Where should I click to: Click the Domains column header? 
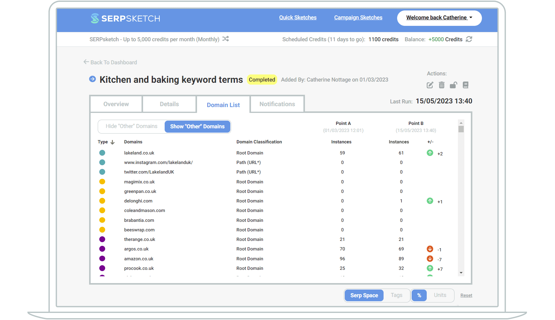click(x=133, y=142)
